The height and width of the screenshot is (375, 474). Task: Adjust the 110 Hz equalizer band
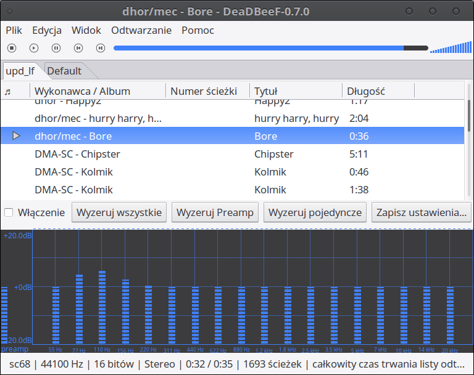[x=102, y=307]
